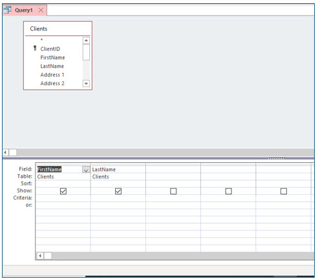Screen dimensions: 318x279
Task: Select the Address 1 field
Action: point(52,75)
